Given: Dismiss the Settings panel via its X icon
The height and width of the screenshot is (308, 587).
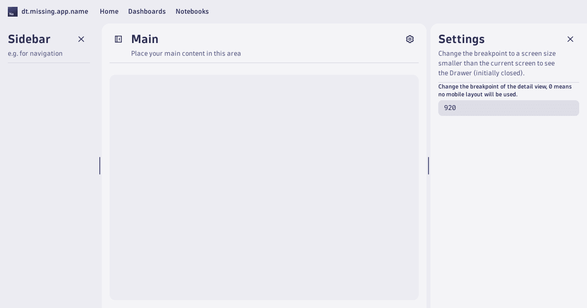Looking at the screenshot, I should (570, 39).
